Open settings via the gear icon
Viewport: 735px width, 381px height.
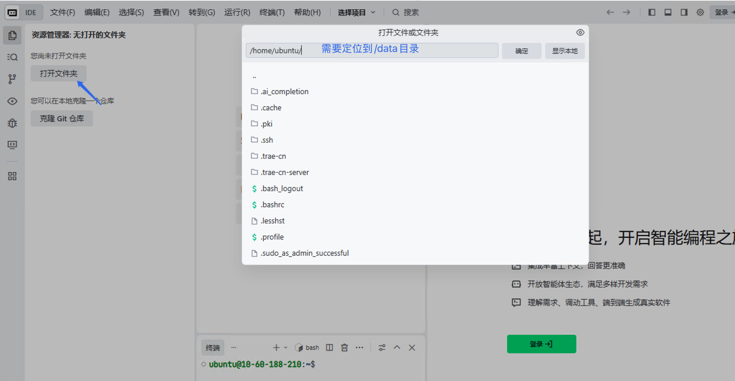700,12
